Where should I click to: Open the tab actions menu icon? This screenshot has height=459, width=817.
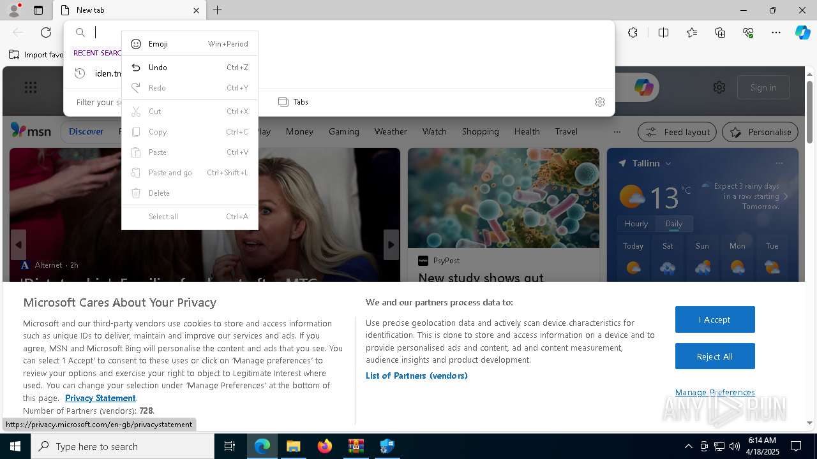click(38, 10)
